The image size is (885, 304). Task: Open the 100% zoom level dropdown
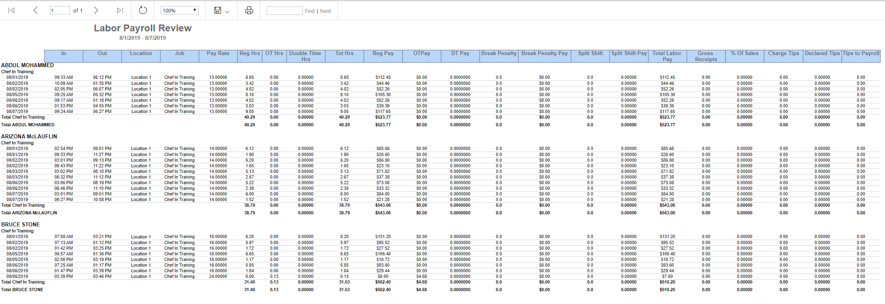pos(179,10)
